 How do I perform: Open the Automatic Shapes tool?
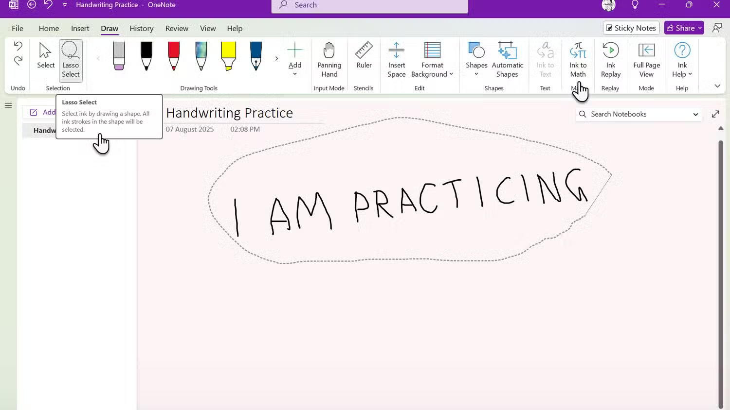(507, 58)
